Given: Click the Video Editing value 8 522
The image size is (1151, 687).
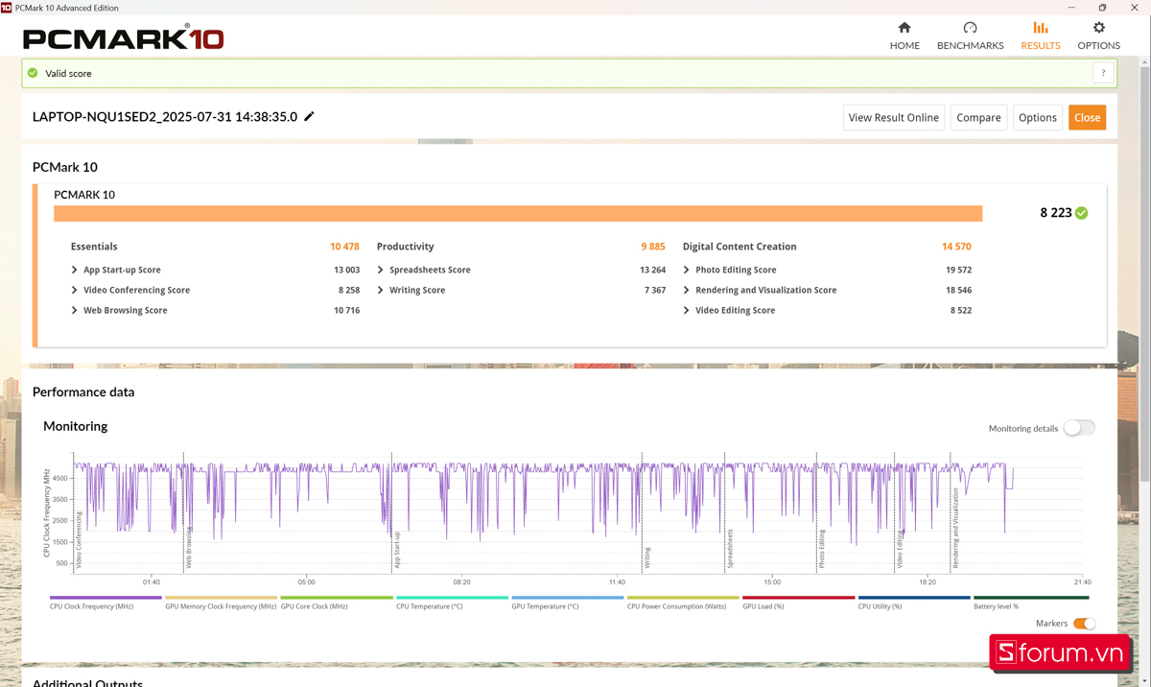Looking at the screenshot, I should click(961, 310).
